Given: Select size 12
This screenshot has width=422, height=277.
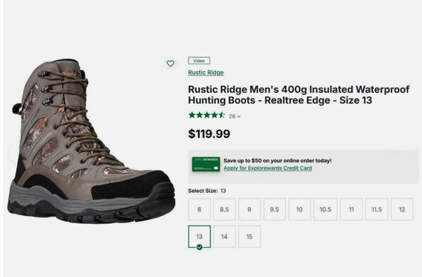Looking at the screenshot, I should (x=402, y=210).
